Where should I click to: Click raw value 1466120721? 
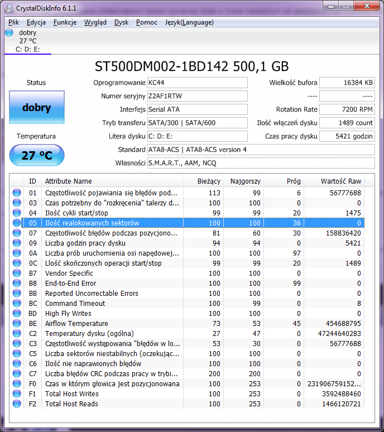click(x=342, y=404)
